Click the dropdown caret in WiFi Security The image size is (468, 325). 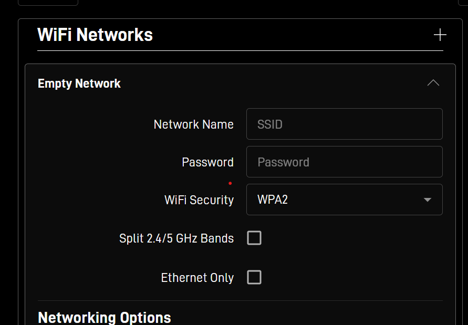[428, 200]
